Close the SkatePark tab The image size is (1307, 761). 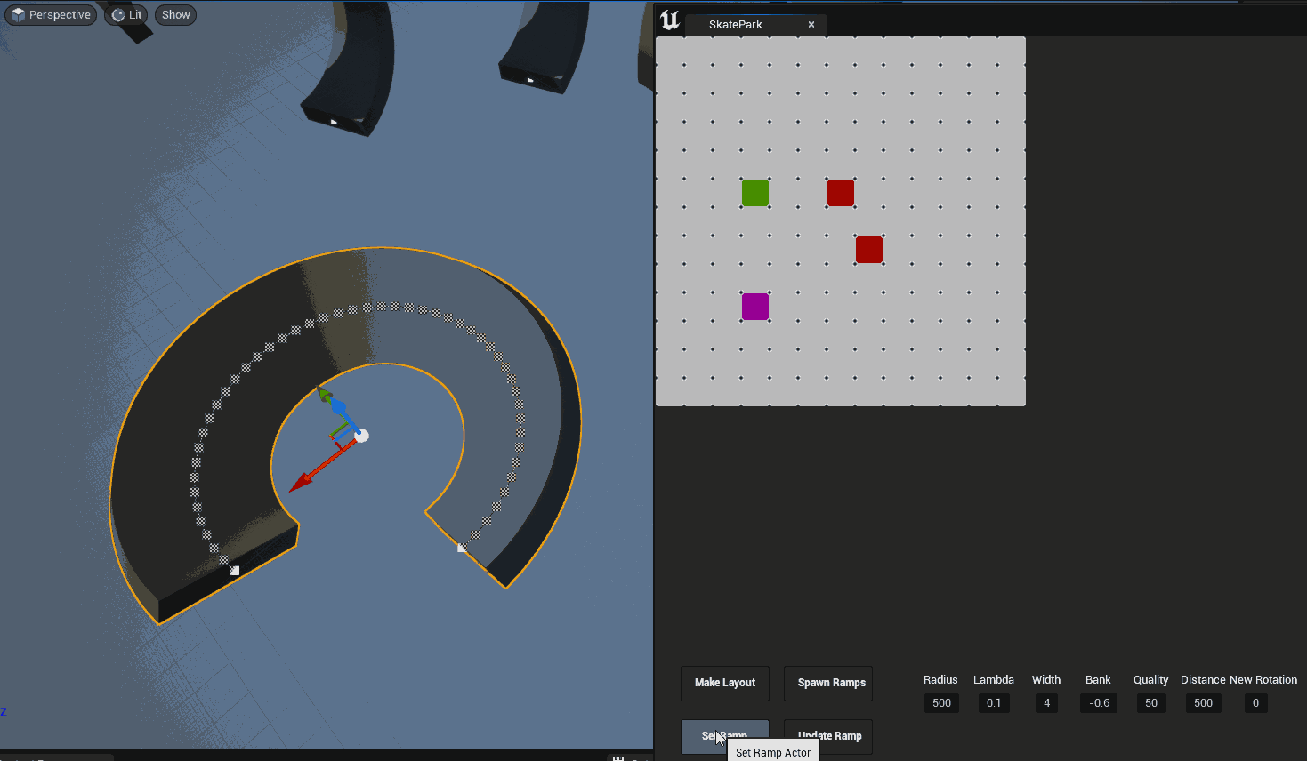tap(811, 25)
